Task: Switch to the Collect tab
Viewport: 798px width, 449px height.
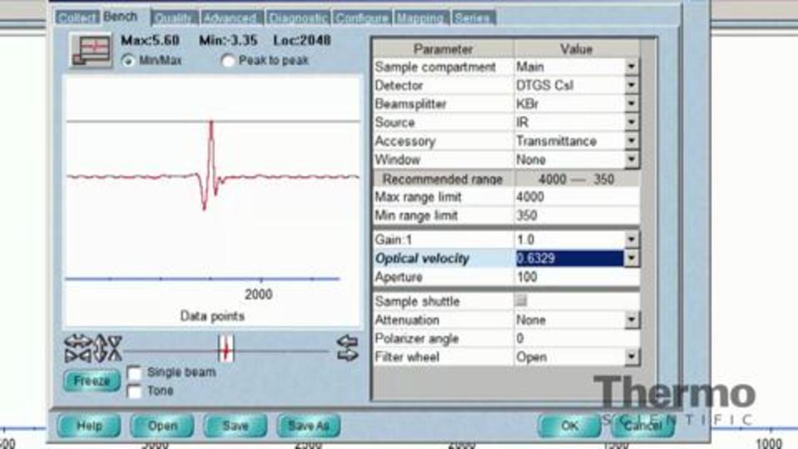Action: (x=77, y=17)
